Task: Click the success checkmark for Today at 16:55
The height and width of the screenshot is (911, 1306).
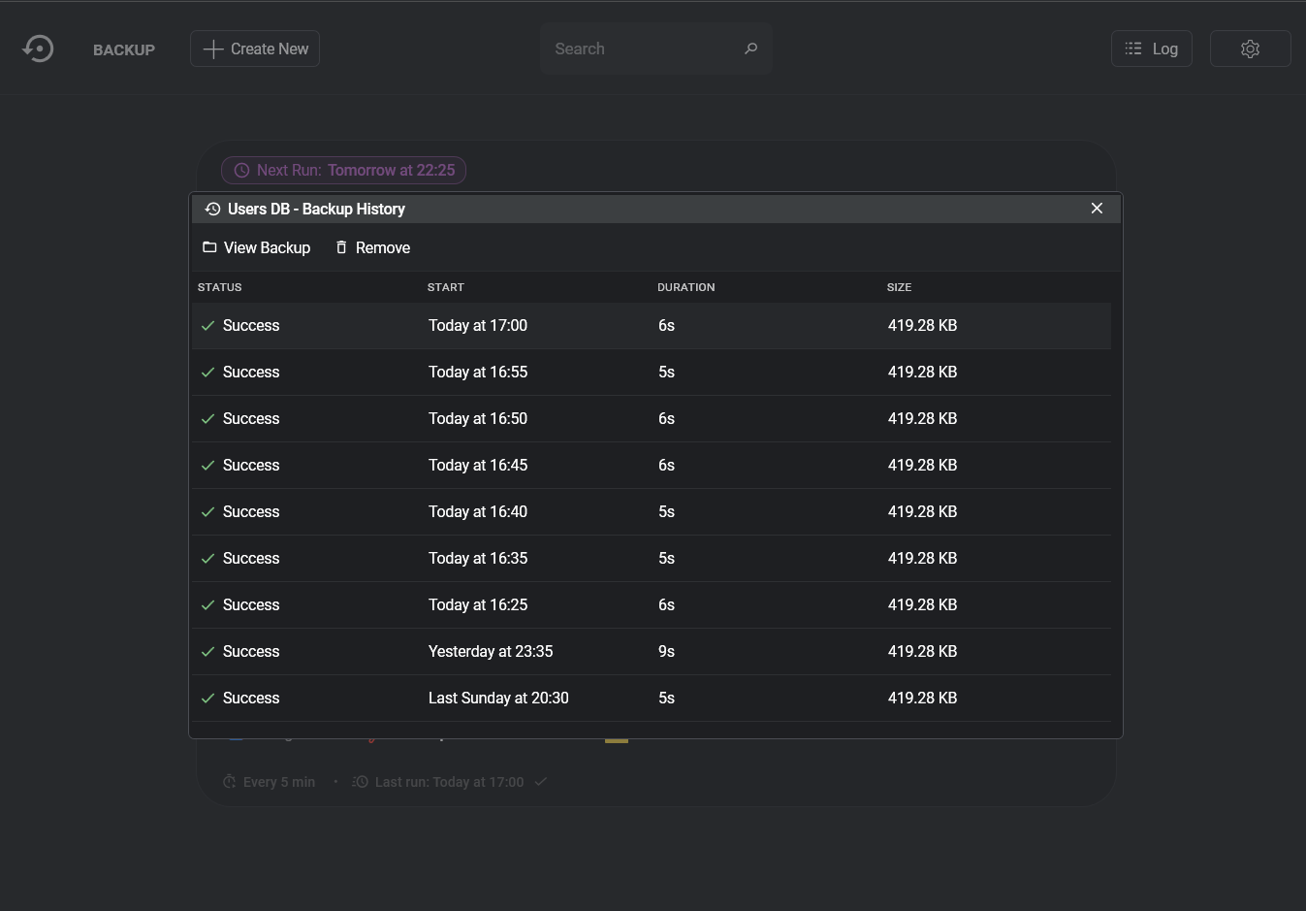Action: click(207, 373)
